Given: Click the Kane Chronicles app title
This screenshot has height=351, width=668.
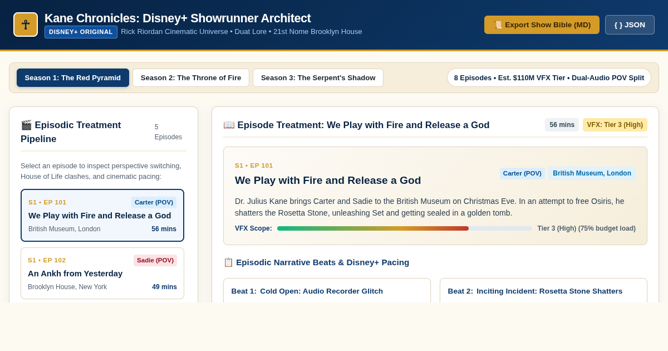Looking at the screenshot, I should (178, 18).
